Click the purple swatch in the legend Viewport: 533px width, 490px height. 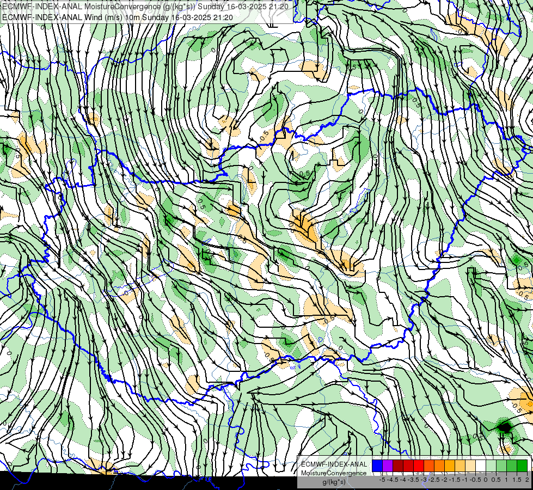pos(388,465)
